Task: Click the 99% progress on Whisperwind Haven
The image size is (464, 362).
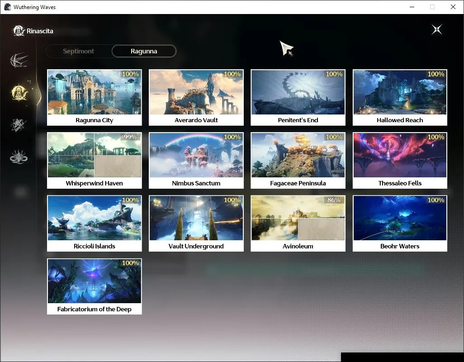Action: pos(130,137)
